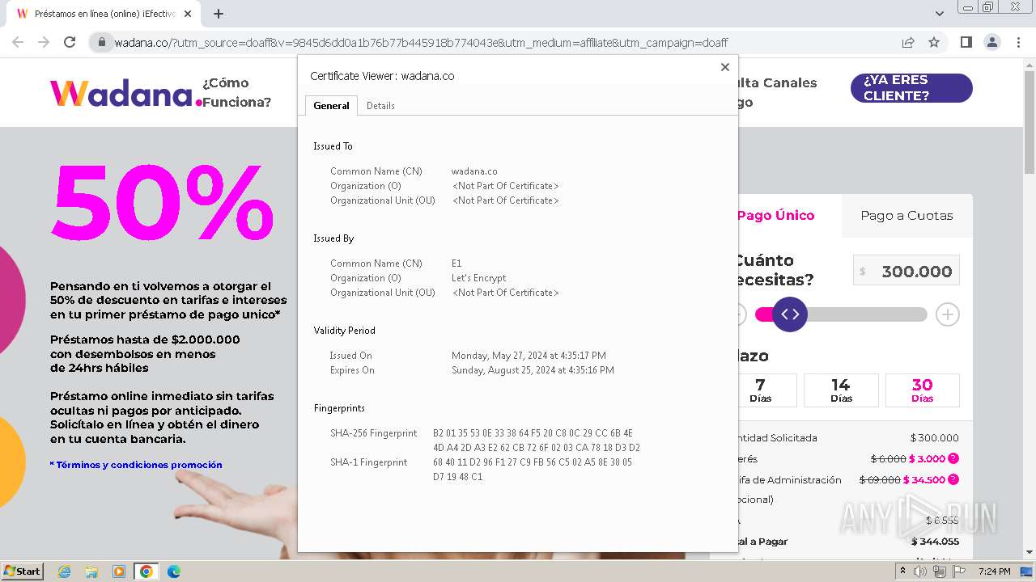
Task: Open clock showing 7:24 PM
Action: point(995,571)
